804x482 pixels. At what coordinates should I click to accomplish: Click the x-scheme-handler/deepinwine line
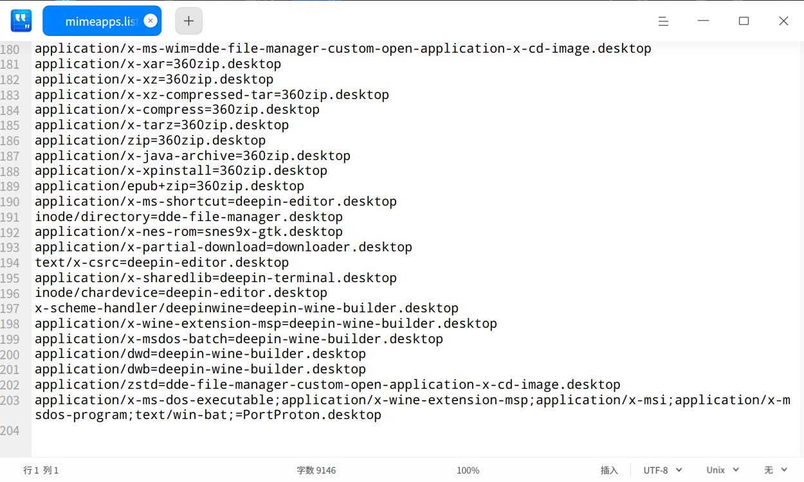[246, 308]
